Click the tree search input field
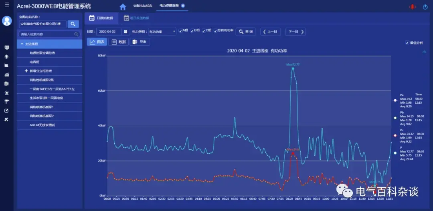433x211 pixels. click(47, 34)
